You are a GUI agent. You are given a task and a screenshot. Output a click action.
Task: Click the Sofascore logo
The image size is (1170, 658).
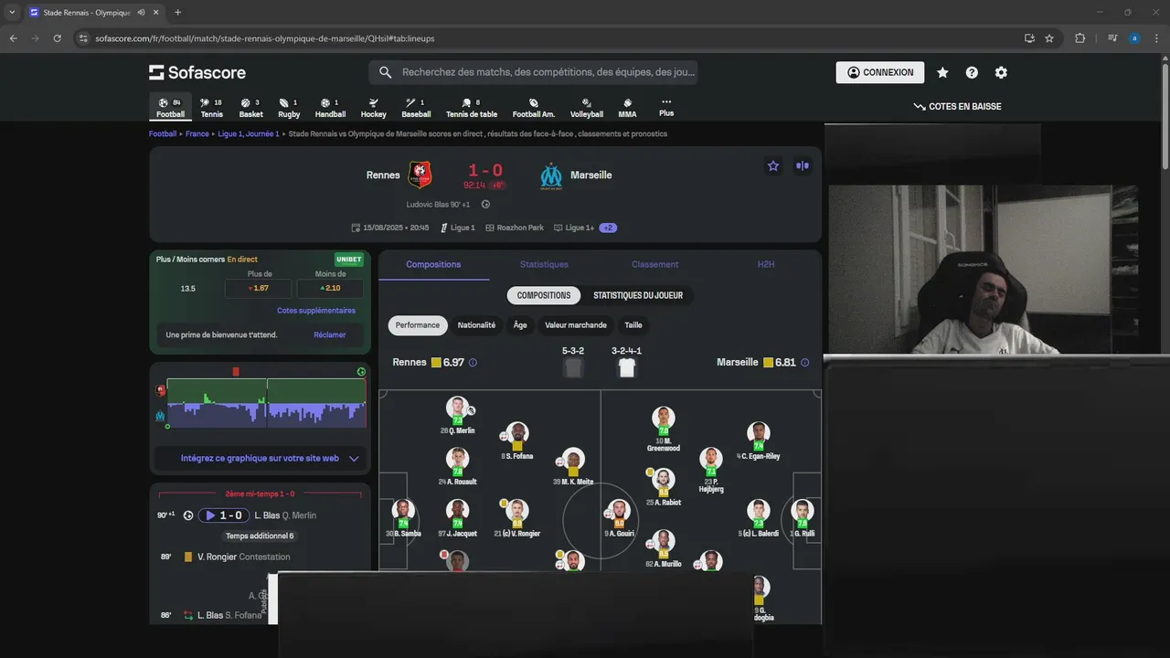coord(197,72)
